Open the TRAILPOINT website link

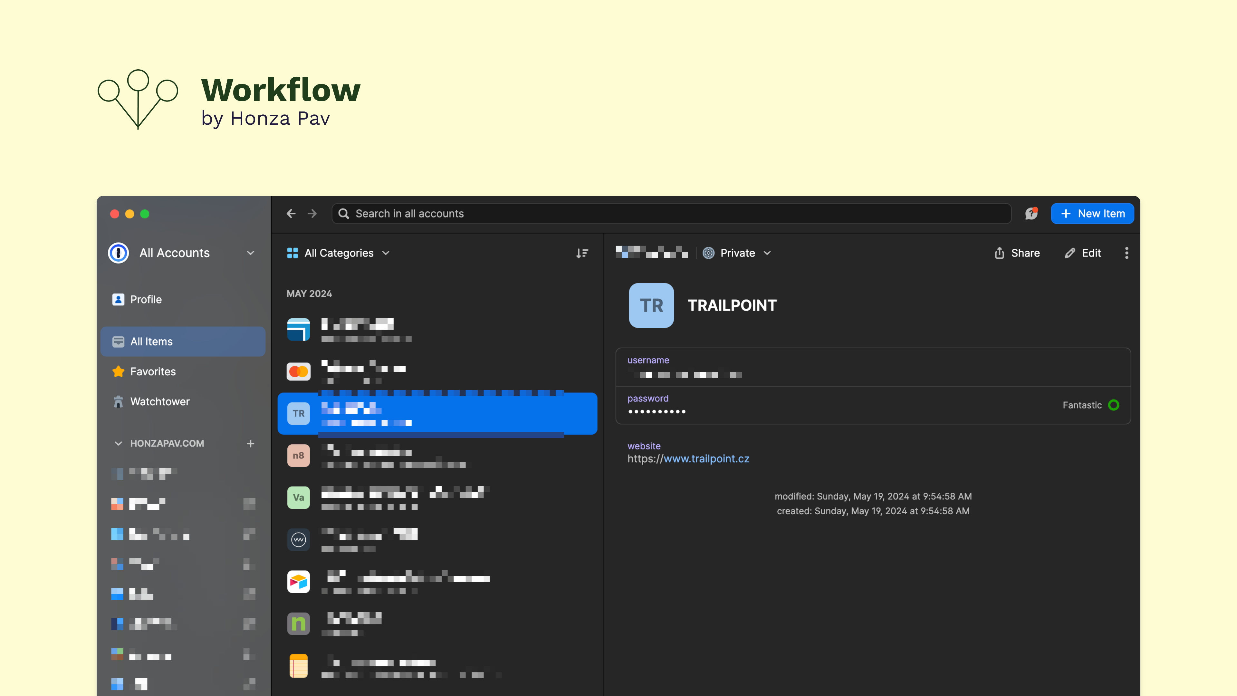coord(688,459)
